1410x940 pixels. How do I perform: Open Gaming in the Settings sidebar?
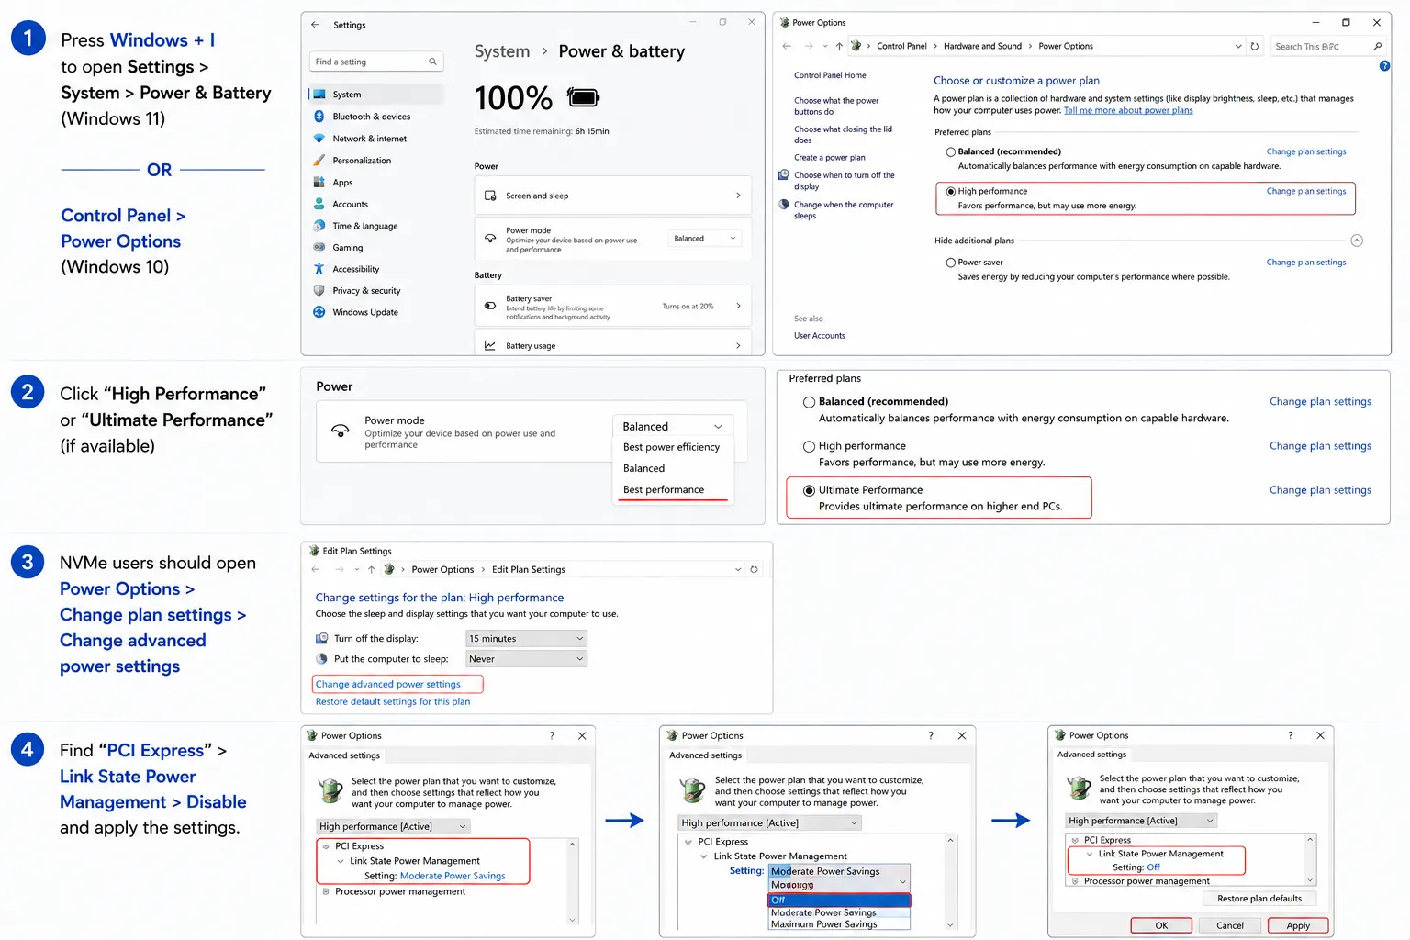(348, 247)
